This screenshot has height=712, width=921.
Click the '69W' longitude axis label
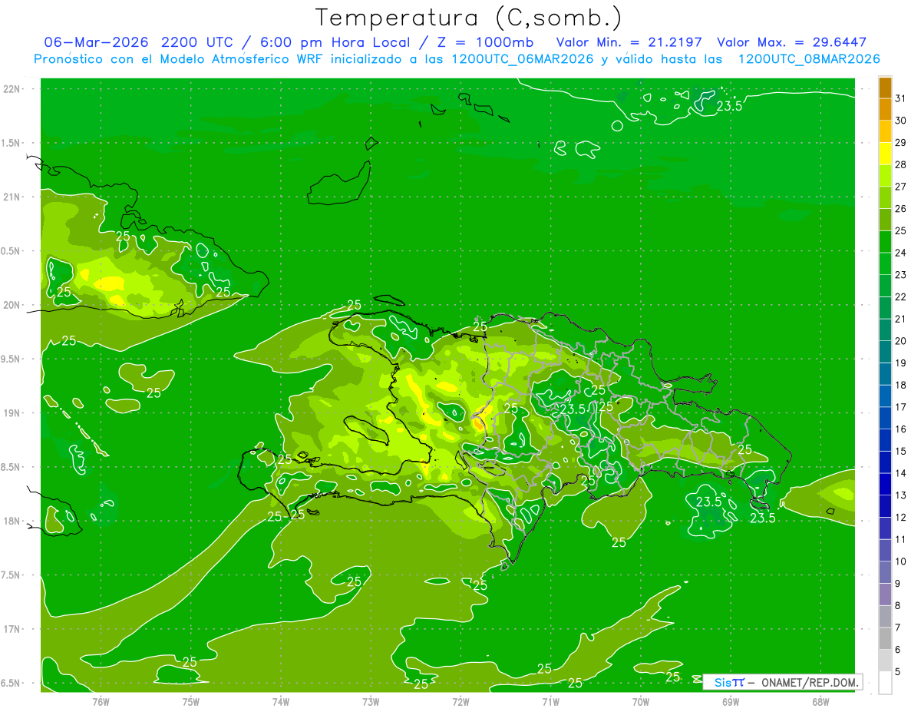tap(730, 702)
